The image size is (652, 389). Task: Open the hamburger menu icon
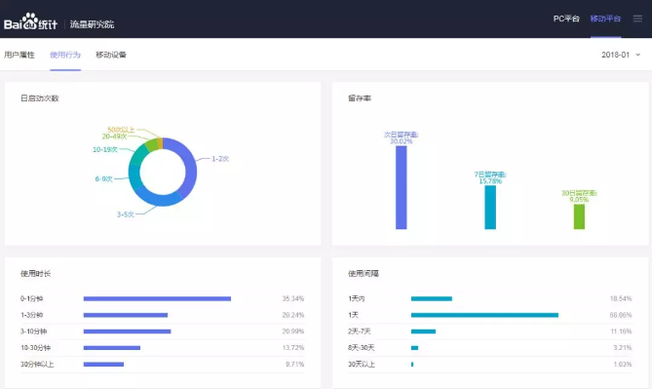[x=637, y=19]
